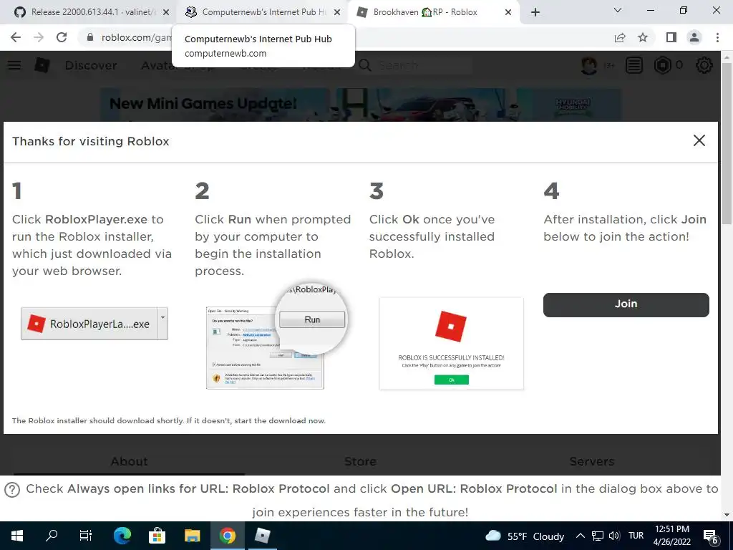Select the Brookhaven RP - Roblox tab
The image size is (733, 550).
pyautogui.click(x=425, y=12)
